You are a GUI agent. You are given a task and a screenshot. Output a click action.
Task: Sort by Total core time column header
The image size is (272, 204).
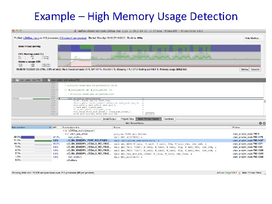[32, 128]
